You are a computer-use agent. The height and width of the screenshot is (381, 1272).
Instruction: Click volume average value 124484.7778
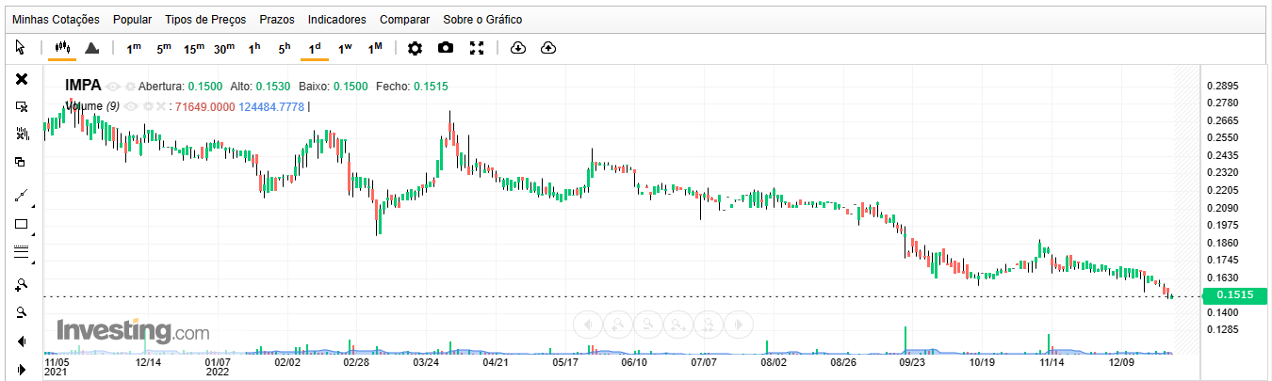271,106
